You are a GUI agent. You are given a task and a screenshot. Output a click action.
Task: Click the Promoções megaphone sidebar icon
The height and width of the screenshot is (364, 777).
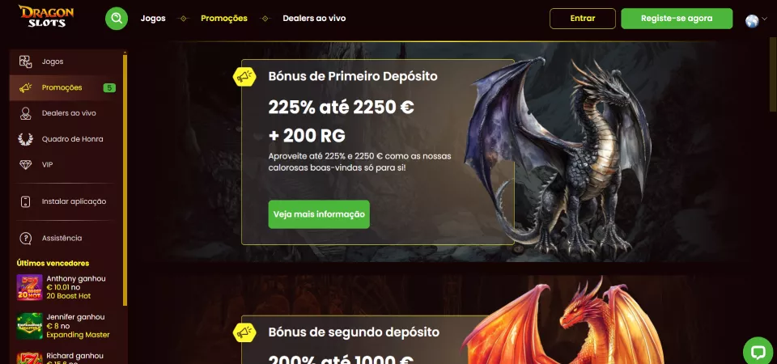25,87
